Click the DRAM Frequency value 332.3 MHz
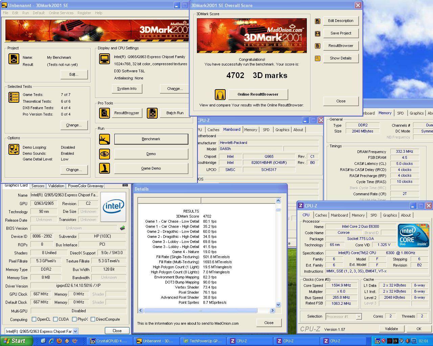433x346 pixels. pyautogui.click(x=405, y=152)
